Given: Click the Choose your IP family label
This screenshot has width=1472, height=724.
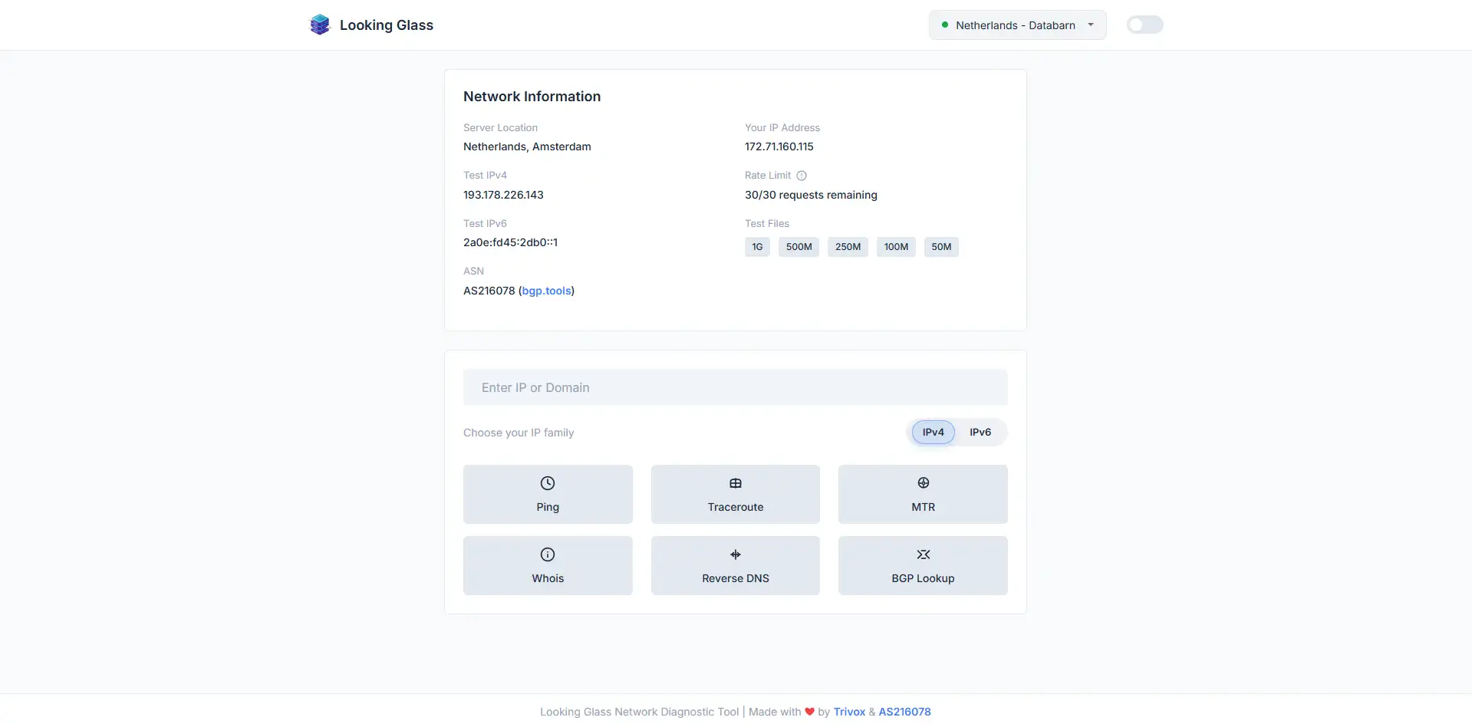Looking at the screenshot, I should pos(519,433).
